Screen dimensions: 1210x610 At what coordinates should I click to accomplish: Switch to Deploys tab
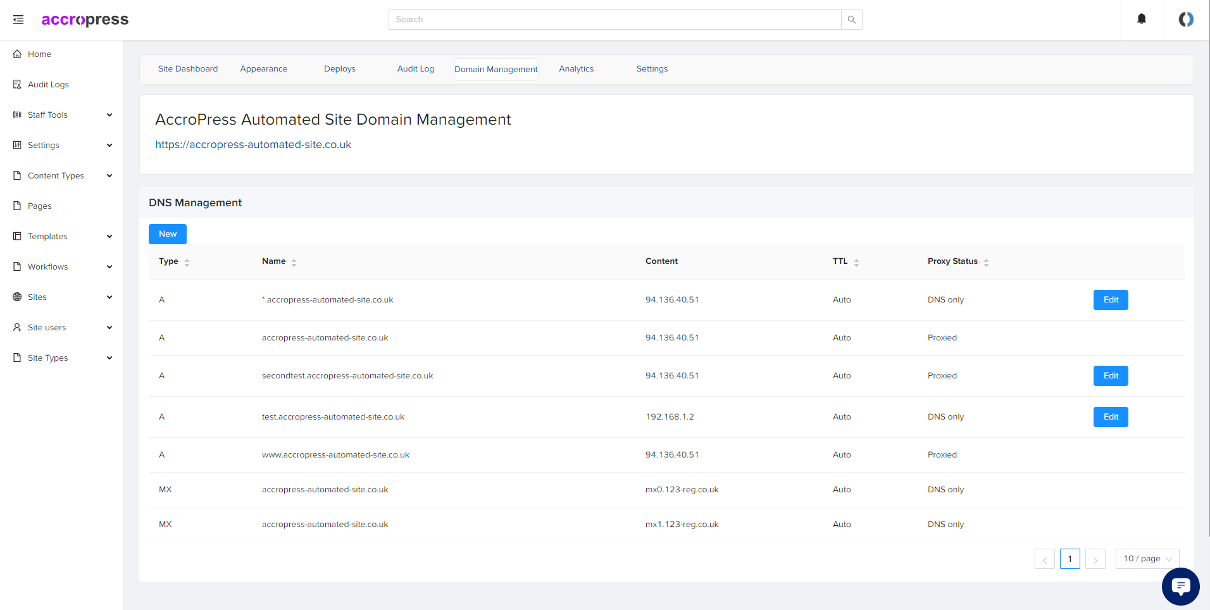coord(340,69)
